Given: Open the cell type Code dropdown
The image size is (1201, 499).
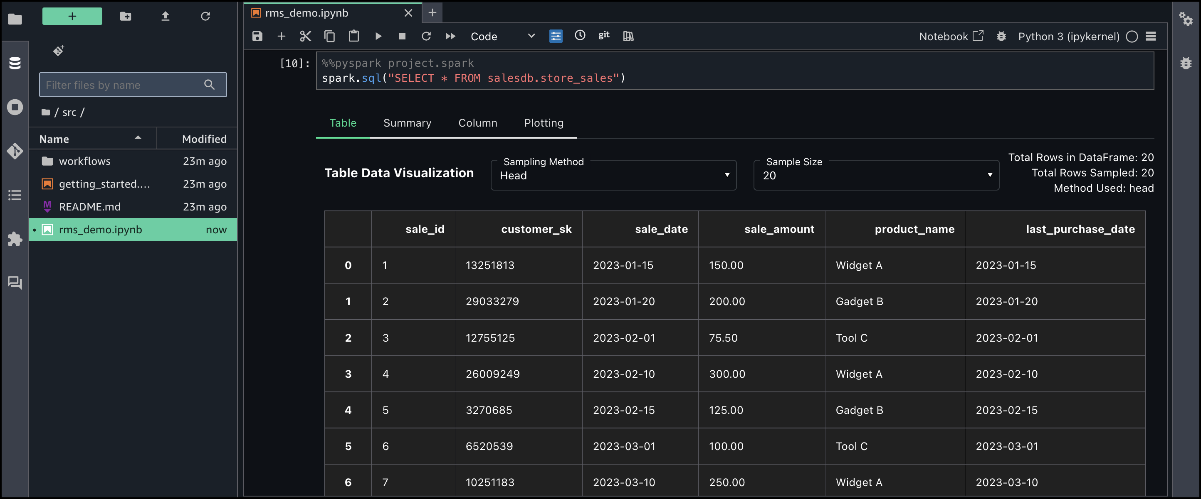Looking at the screenshot, I should pyautogui.click(x=503, y=36).
